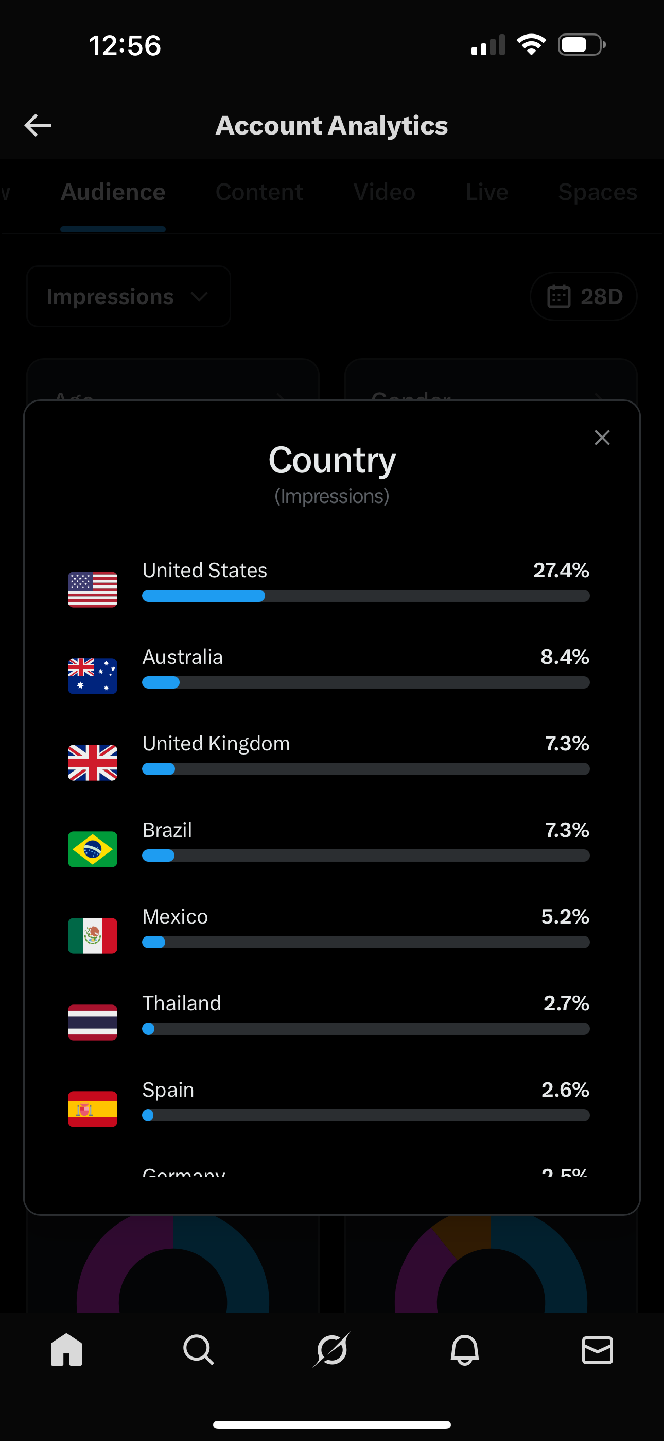Open the Grok slash icon
The image size is (664, 1441).
pos(331,1350)
